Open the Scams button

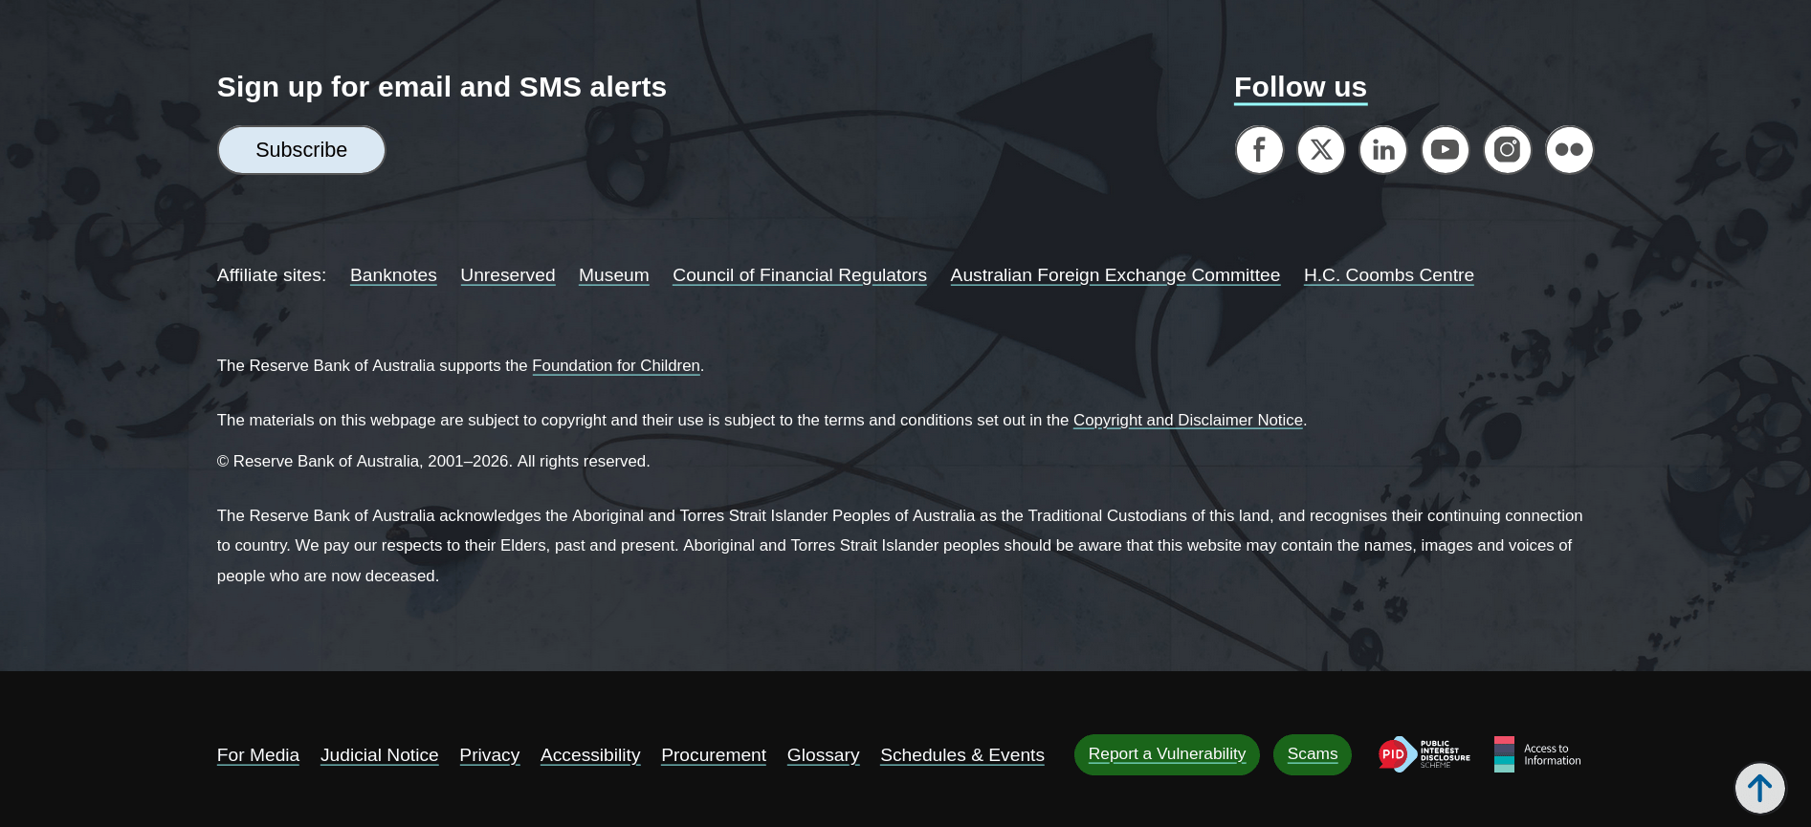(x=1312, y=754)
